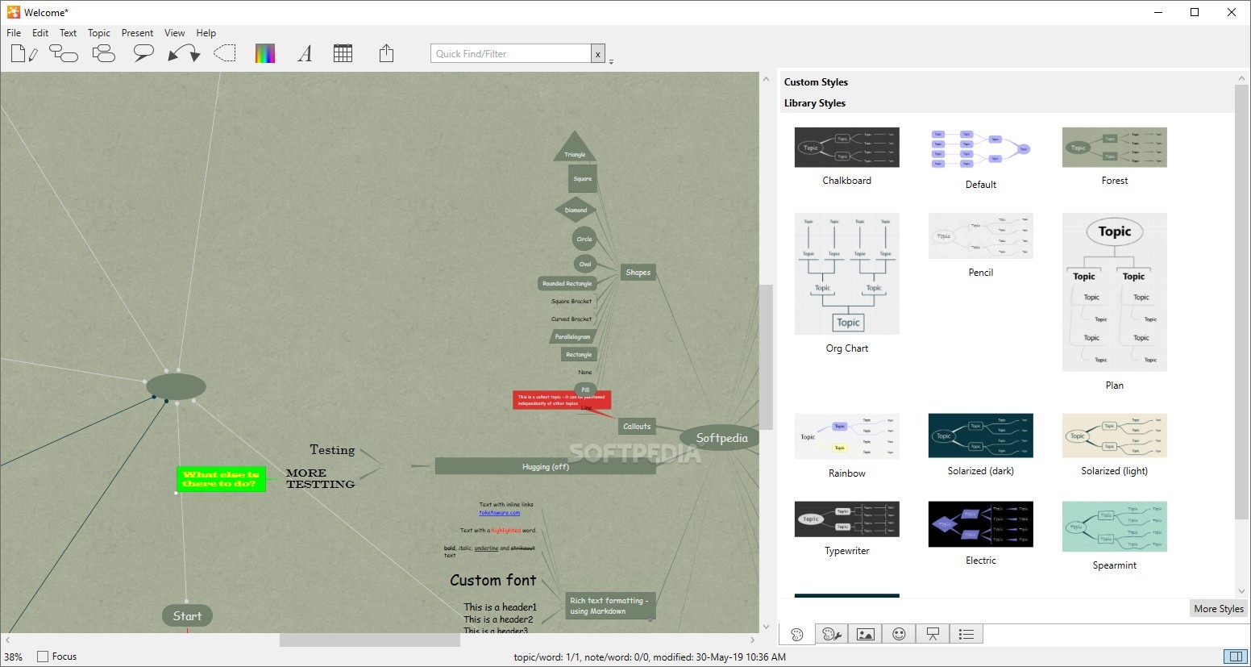Image resolution: width=1251 pixels, height=667 pixels.
Task: Expand the Custom Styles section
Action: click(x=816, y=82)
